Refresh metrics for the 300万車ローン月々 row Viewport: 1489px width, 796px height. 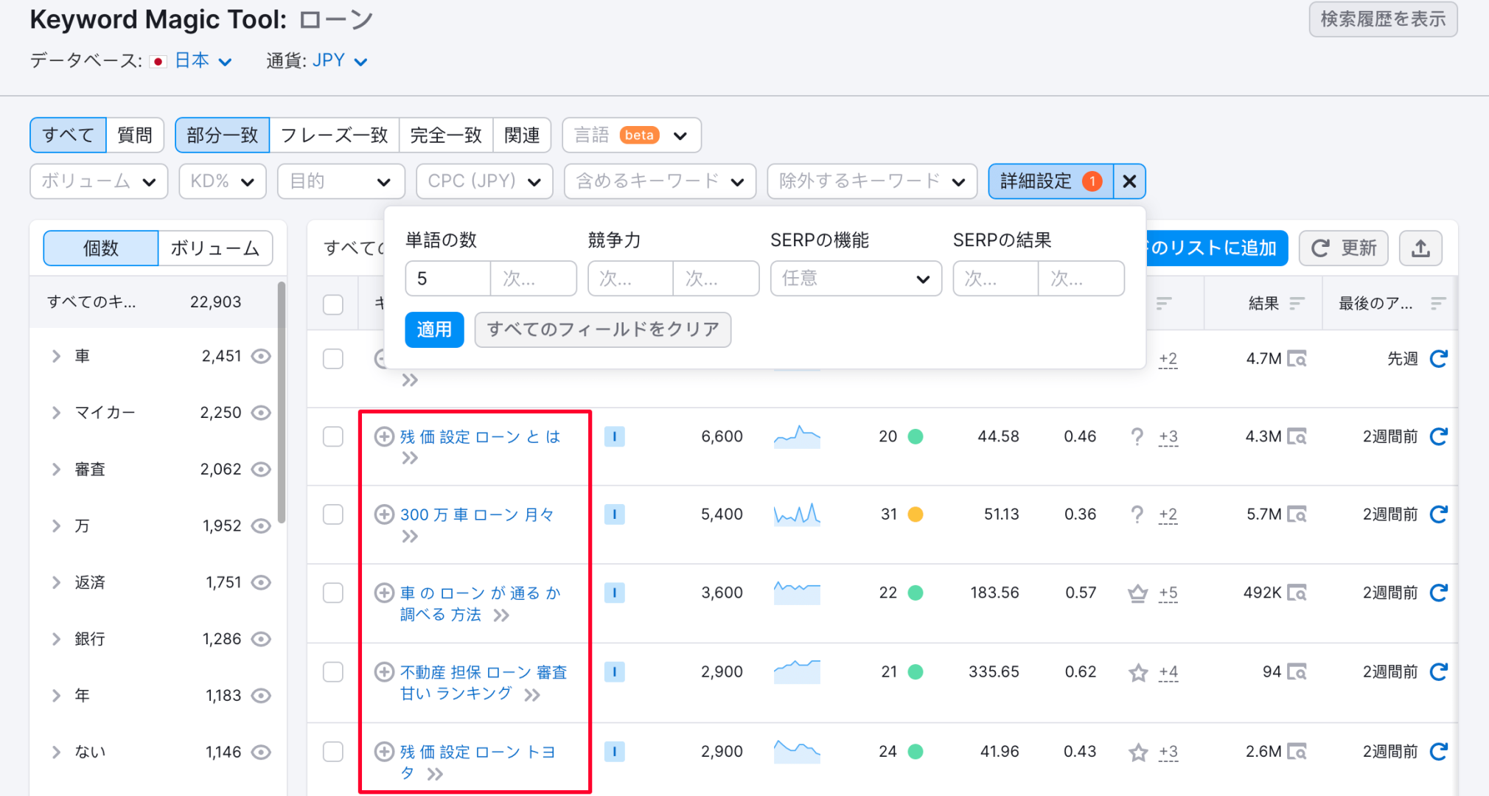[x=1438, y=514]
